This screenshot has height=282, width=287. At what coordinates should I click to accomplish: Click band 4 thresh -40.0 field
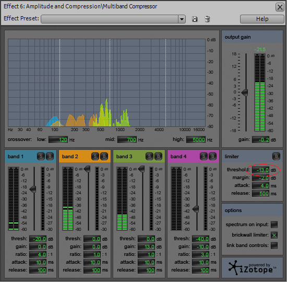click(200, 239)
